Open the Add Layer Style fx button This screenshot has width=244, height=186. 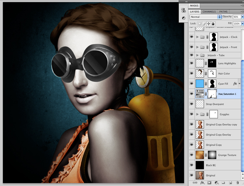(202, 183)
